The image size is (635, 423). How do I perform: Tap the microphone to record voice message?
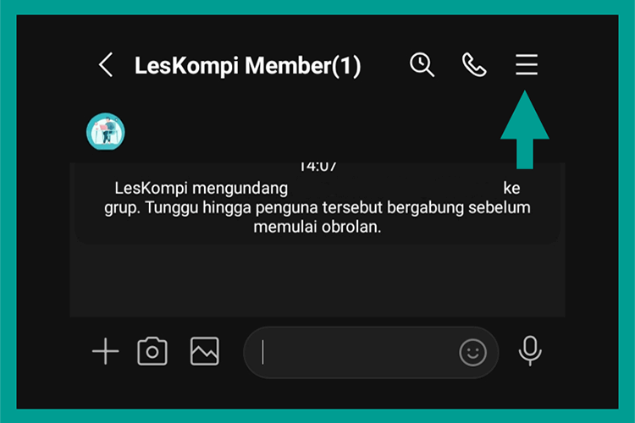pos(530,351)
